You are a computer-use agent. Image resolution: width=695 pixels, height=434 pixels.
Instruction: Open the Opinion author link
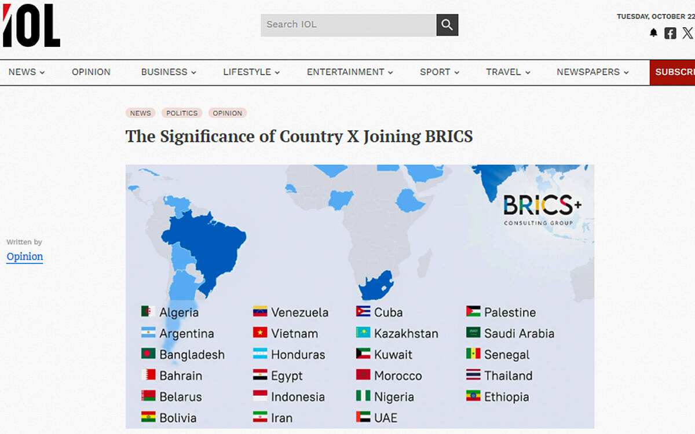pos(25,257)
